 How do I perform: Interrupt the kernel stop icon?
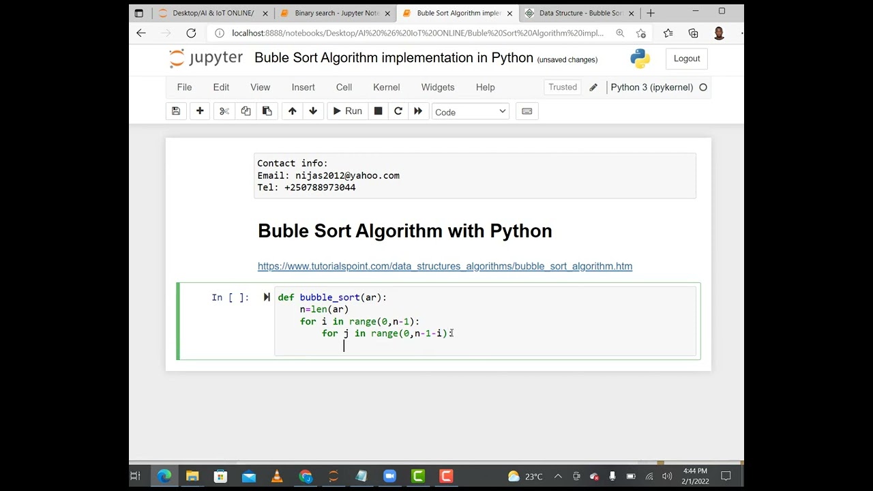(x=378, y=111)
